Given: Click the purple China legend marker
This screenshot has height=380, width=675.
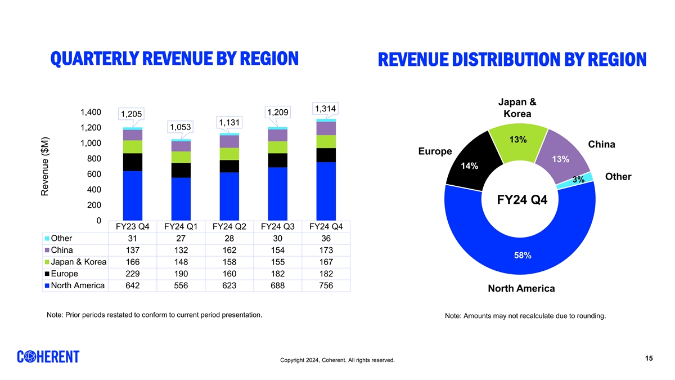Looking at the screenshot, I should click(x=47, y=250).
